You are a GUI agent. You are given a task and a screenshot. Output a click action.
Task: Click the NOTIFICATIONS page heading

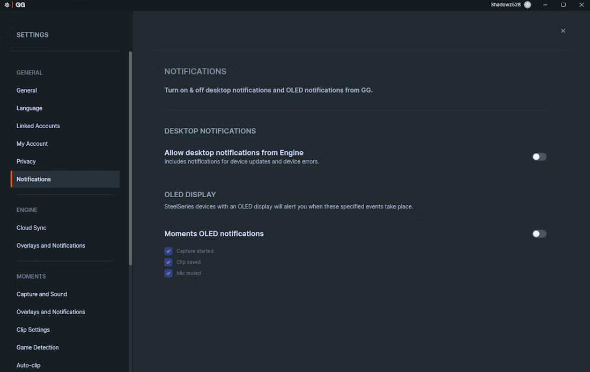(195, 71)
